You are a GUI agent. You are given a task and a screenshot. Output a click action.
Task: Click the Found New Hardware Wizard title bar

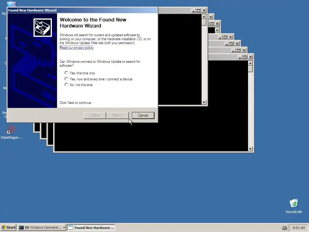[82, 10]
